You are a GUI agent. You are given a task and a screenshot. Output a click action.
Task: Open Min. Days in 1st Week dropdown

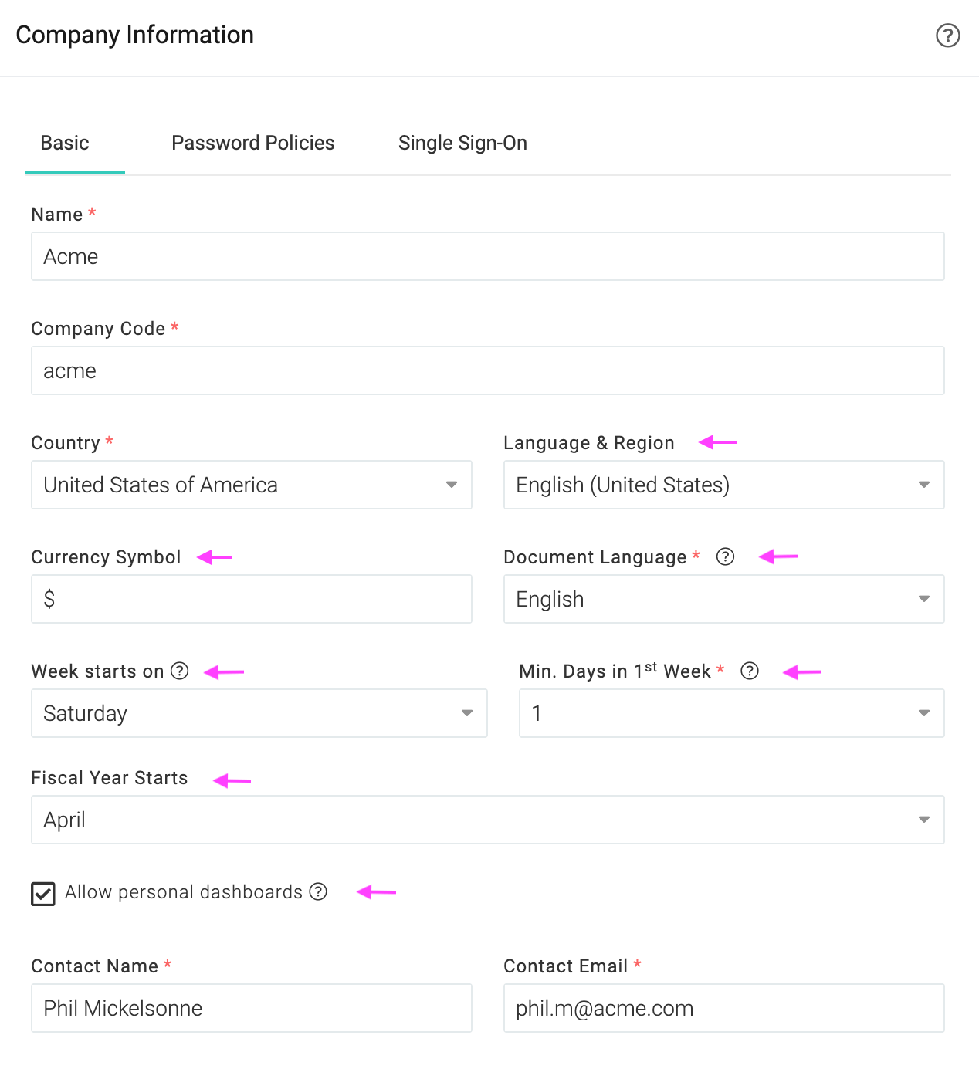[x=732, y=713]
